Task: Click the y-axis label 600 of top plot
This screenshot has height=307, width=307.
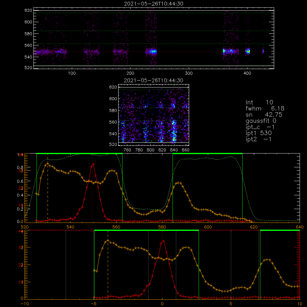Action: click(x=28, y=22)
